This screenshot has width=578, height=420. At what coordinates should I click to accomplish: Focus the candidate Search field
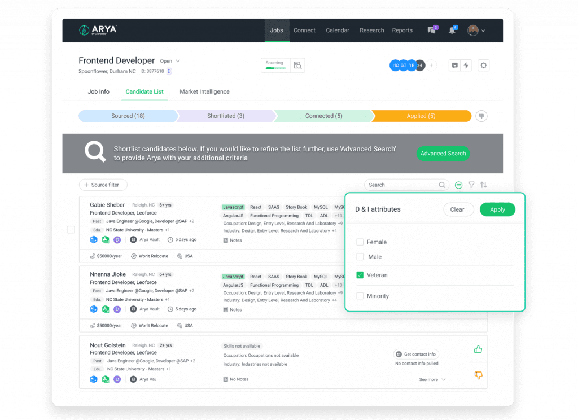(406, 185)
